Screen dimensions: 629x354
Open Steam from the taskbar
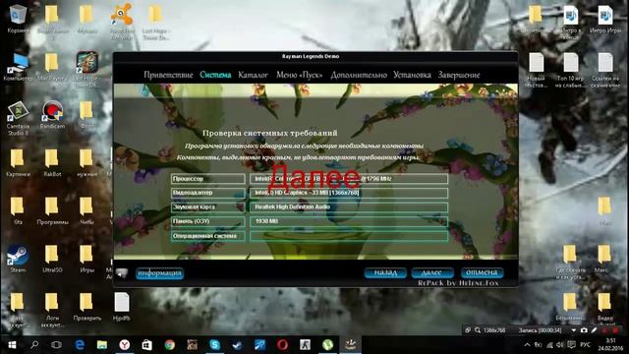(x=237, y=345)
